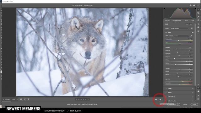Screen dimensions: 201x113
Task: Cycle before/after view icon
Action: [x=160, y=100]
